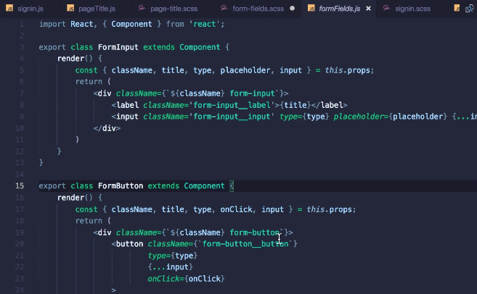Click the 'react' import string on line 1
Viewport: 477px width, 294px height.
click(x=205, y=24)
